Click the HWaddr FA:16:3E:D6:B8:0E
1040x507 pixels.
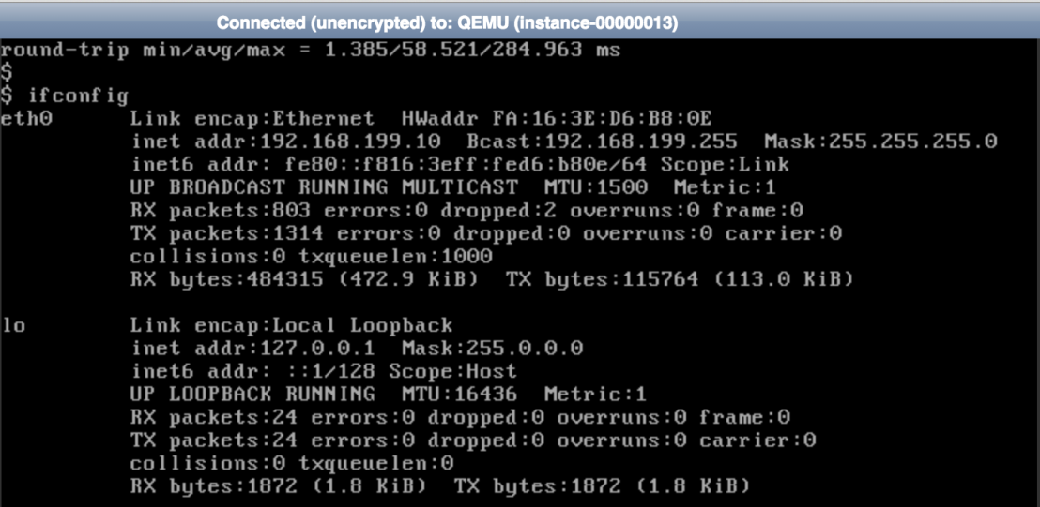[557, 119]
